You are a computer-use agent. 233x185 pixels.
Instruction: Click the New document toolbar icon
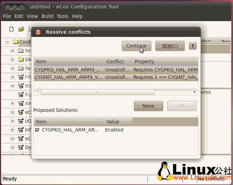11,29
